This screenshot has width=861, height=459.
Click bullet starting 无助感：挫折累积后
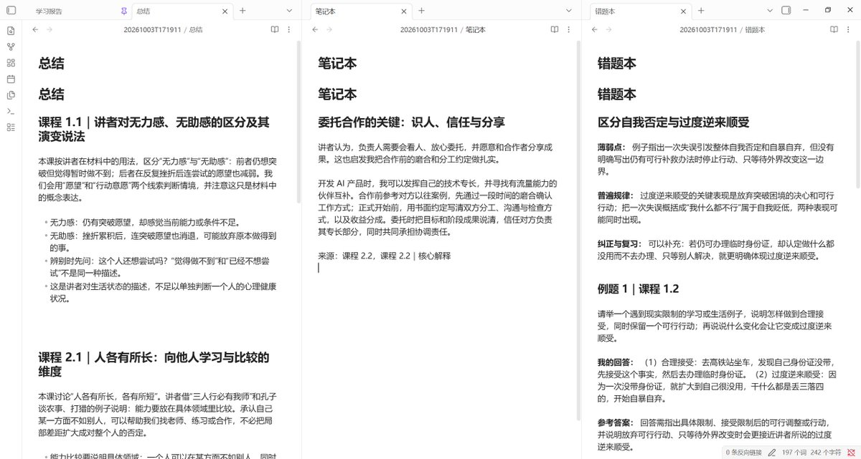pos(162,241)
